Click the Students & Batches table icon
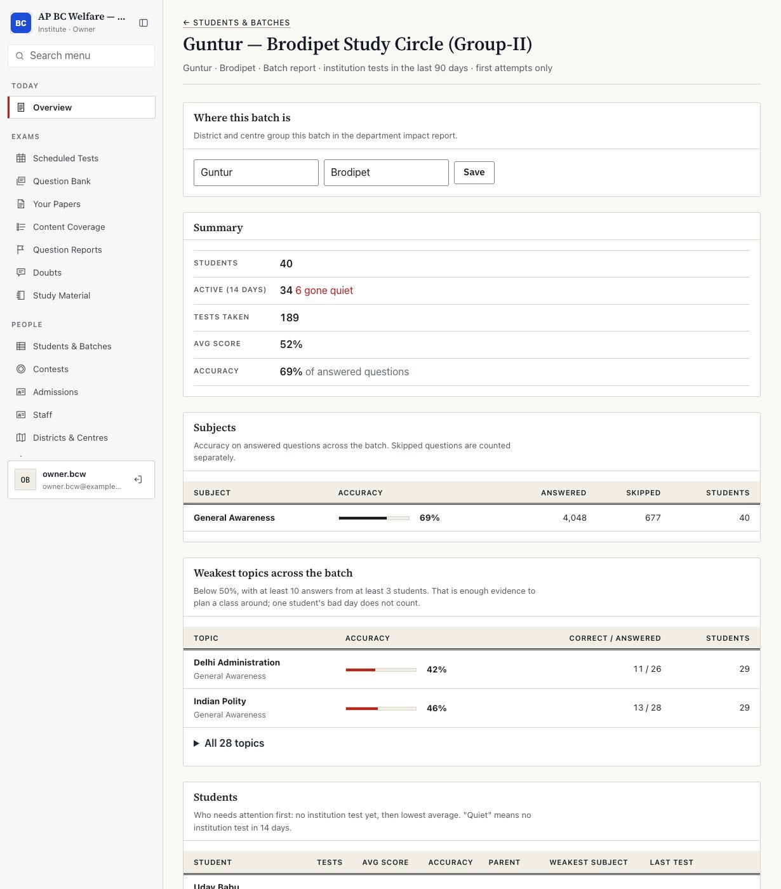 [21, 346]
